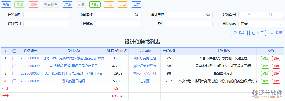Image resolution: width=285 pixels, height=101 pixels.
Task: Click the 打印 print button
Action: coord(95,5)
